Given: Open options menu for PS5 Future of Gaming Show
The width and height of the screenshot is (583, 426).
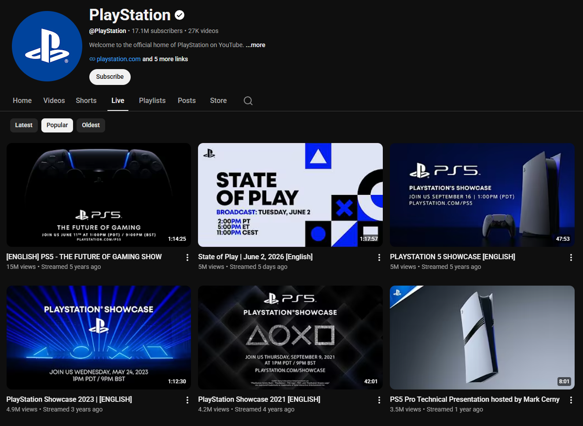Looking at the screenshot, I should click(x=187, y=257).
